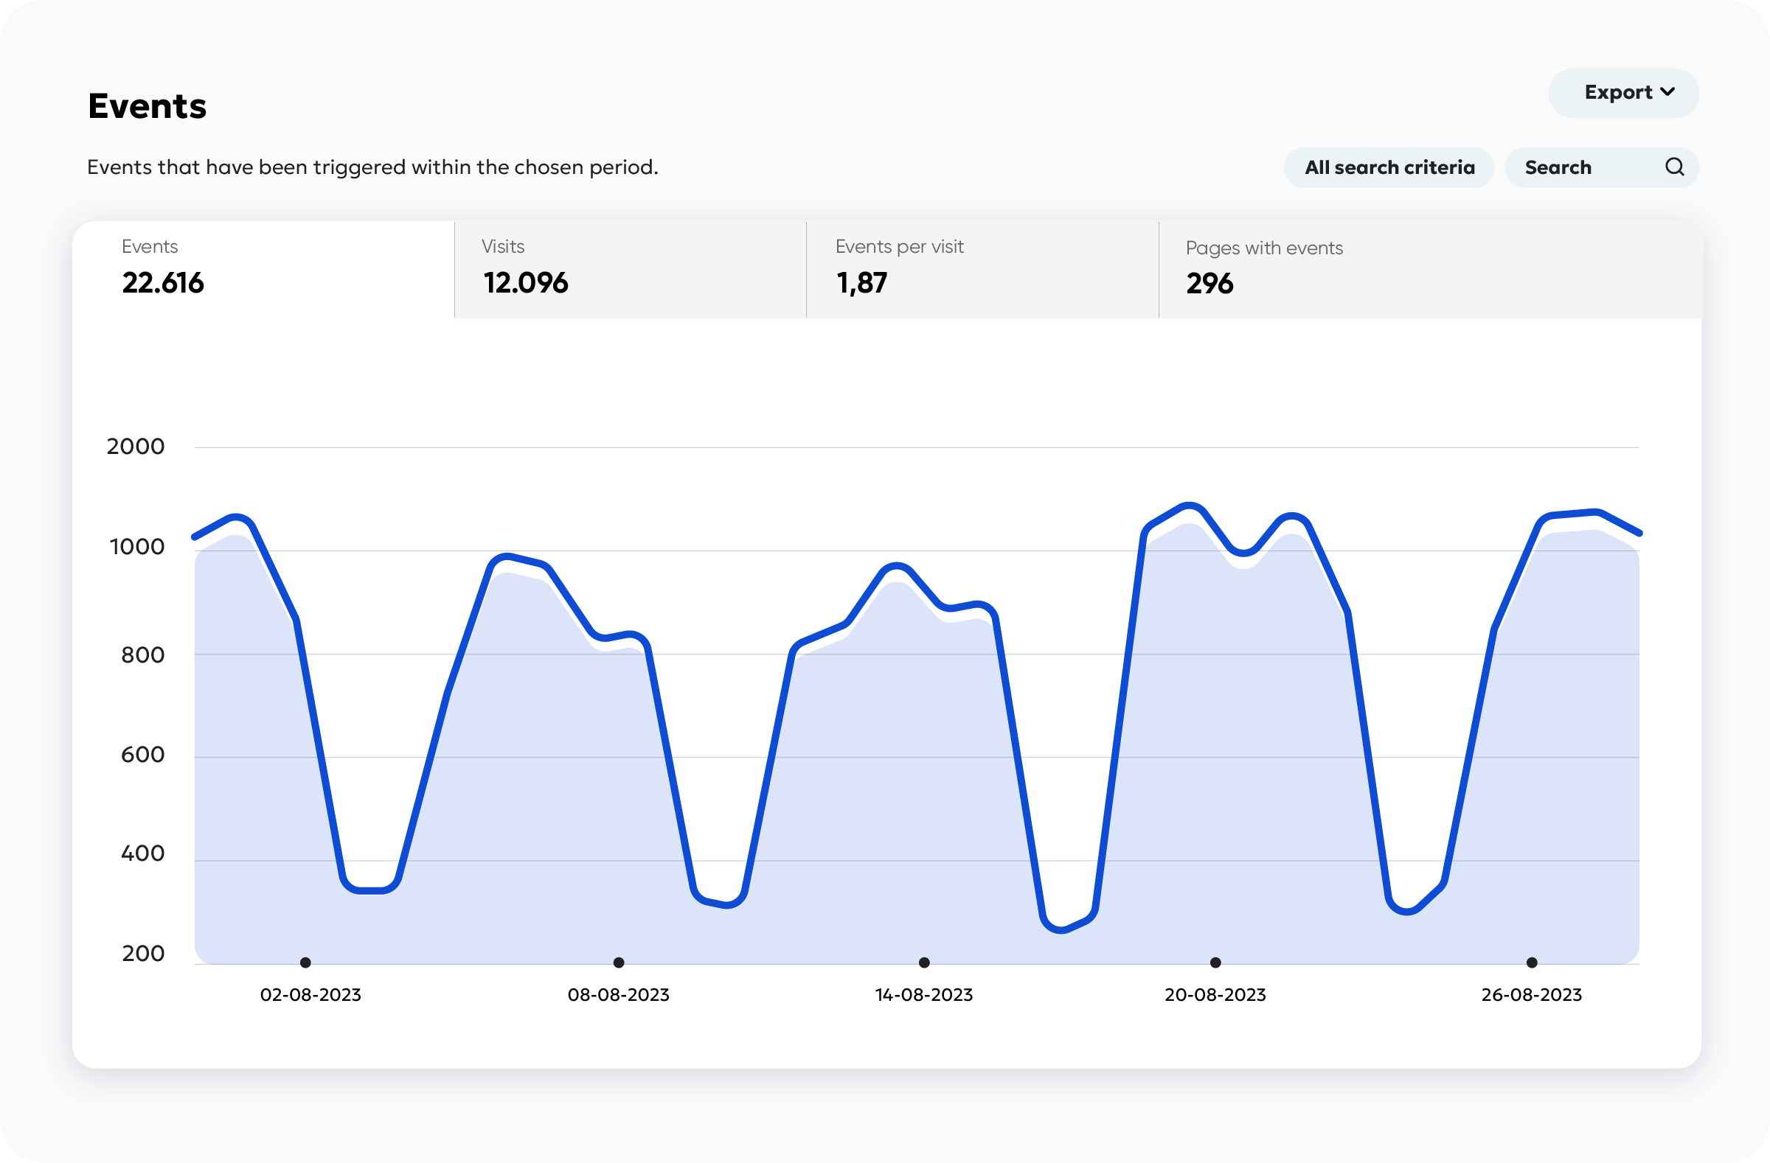
Task: Click the 22.616 events total value
Action: pos(163,283)
